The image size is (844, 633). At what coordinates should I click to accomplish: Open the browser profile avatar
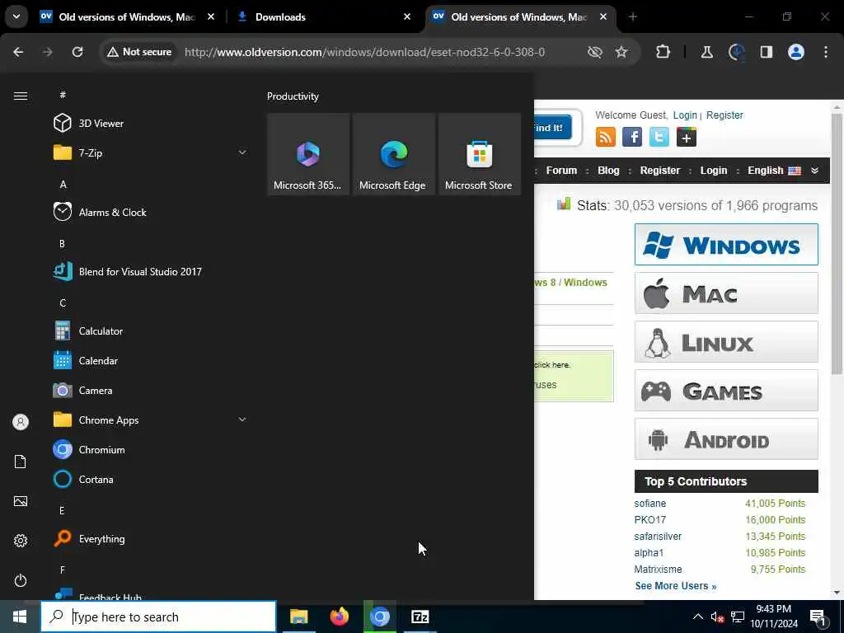pyautogui.click(x=796, y=52)
